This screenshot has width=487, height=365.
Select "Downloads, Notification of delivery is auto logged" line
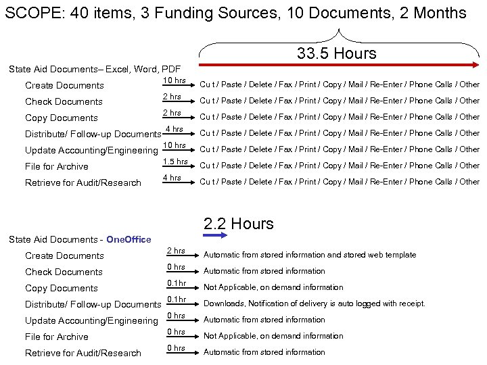coord(315,303)
